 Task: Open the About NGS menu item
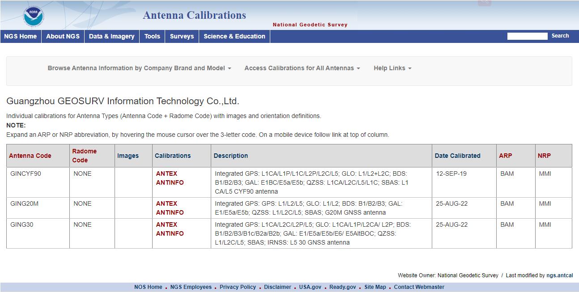click(x=63, y=36)
